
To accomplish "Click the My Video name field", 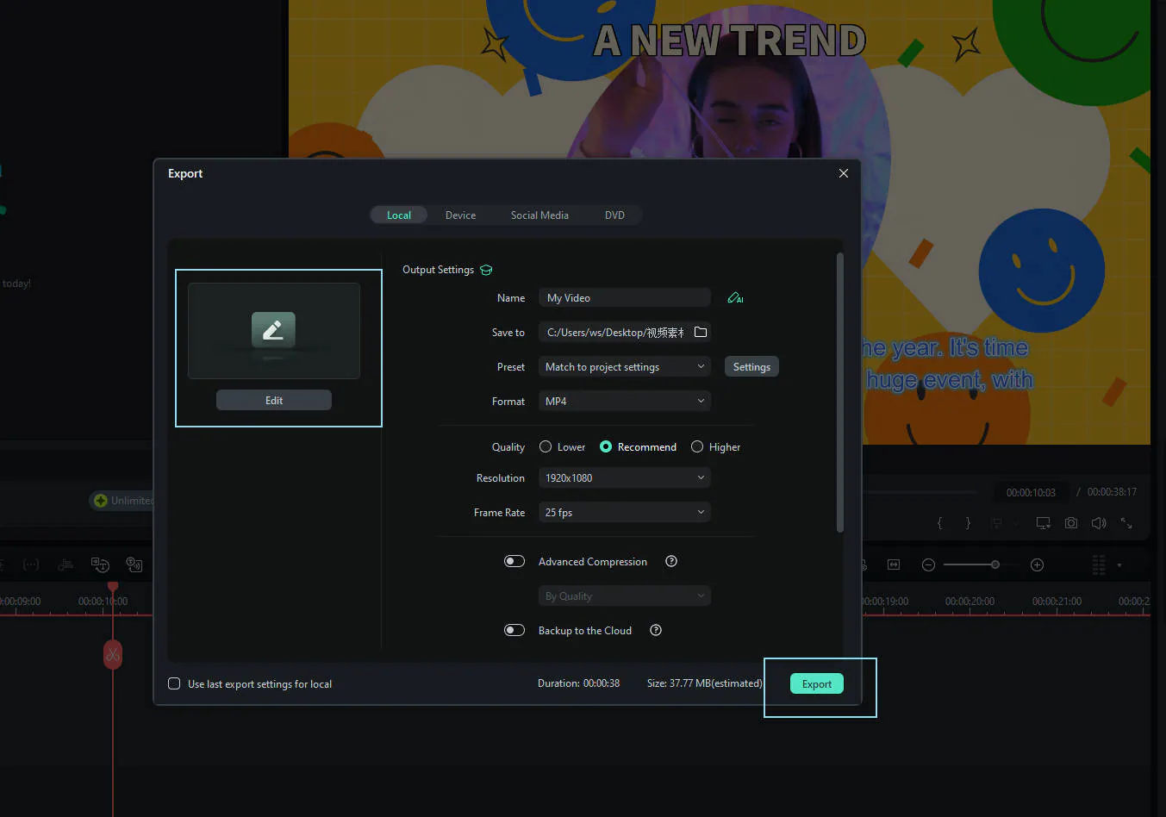I will point(625,297).
